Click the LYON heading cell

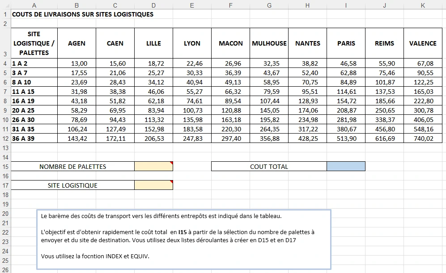(x=192, y=43)
